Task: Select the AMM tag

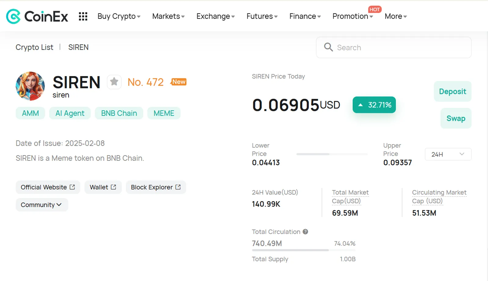Action: click(x=30, y=113)
